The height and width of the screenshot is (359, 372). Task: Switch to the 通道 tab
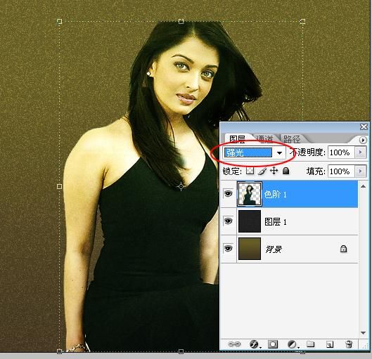265,139
